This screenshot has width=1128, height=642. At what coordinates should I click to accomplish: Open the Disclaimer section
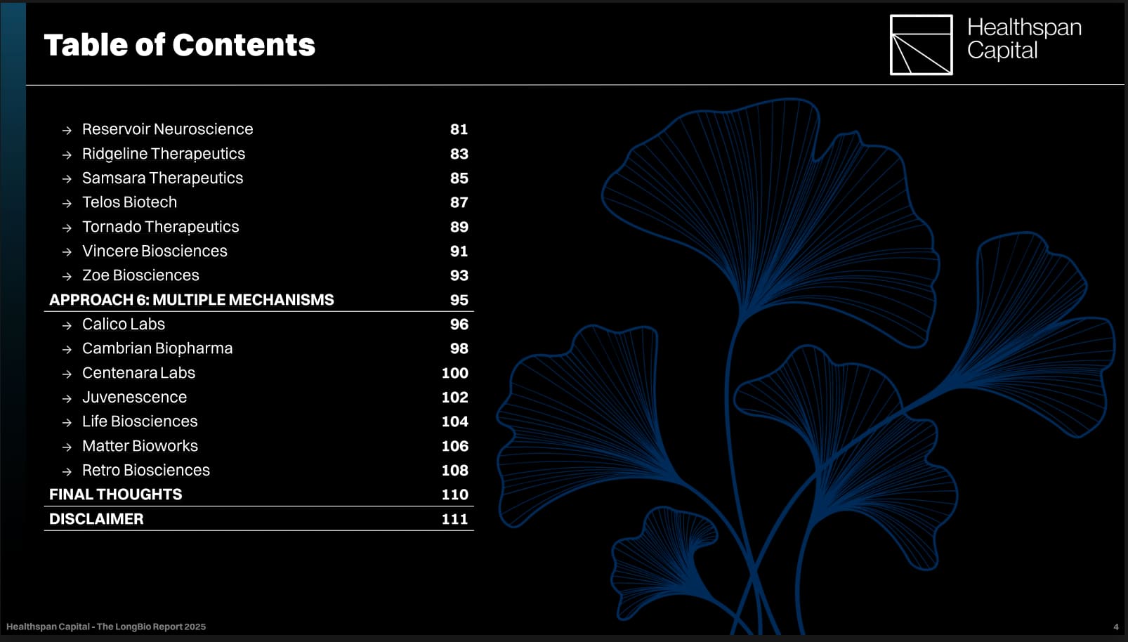96,519
